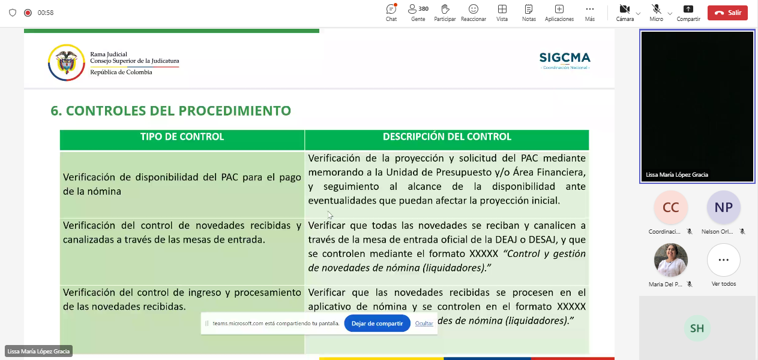758x360 pixels.
Task: Click the Ocultar link
Action: point(424,323)
